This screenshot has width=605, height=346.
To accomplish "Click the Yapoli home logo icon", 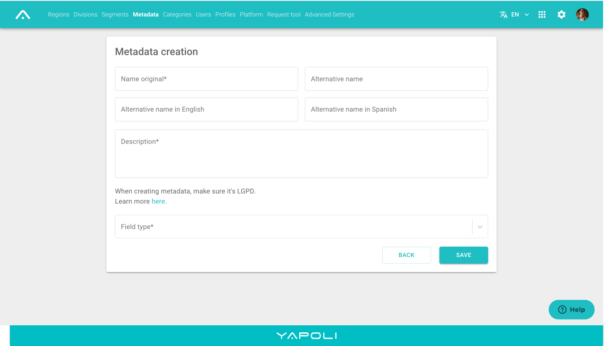I will coord(23,15).
